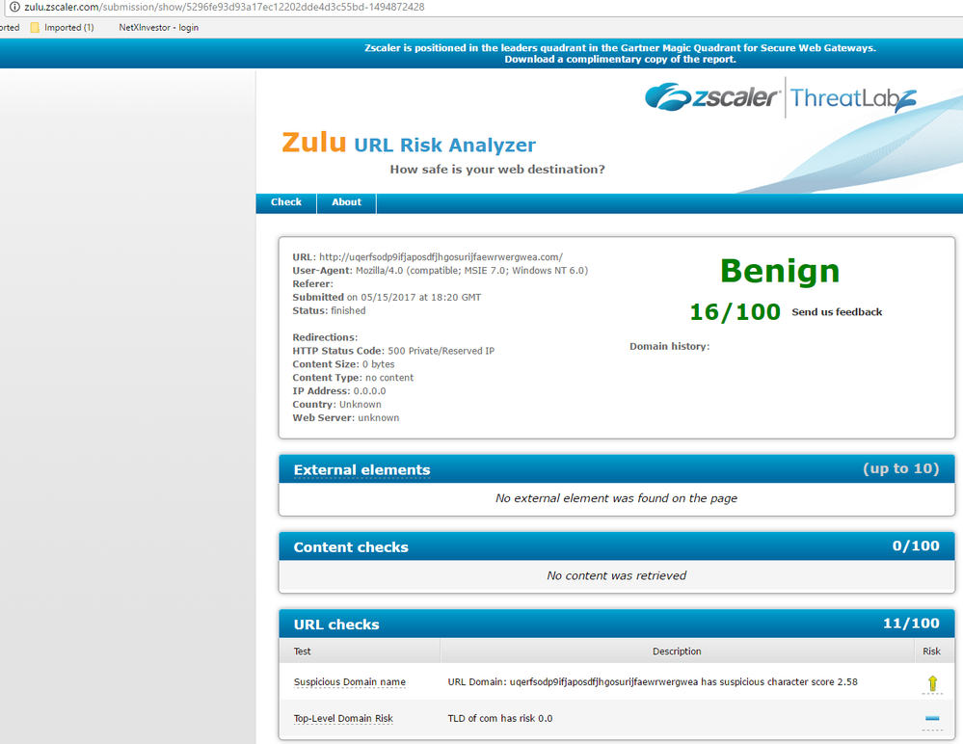Click yellow up-arrow risk icon for Suspicious Domain name
Viewport: 963px width, 744px height.
click(932, 683)
